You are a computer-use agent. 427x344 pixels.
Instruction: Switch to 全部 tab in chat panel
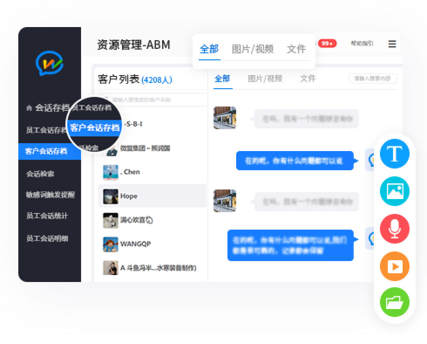(222, 79)
